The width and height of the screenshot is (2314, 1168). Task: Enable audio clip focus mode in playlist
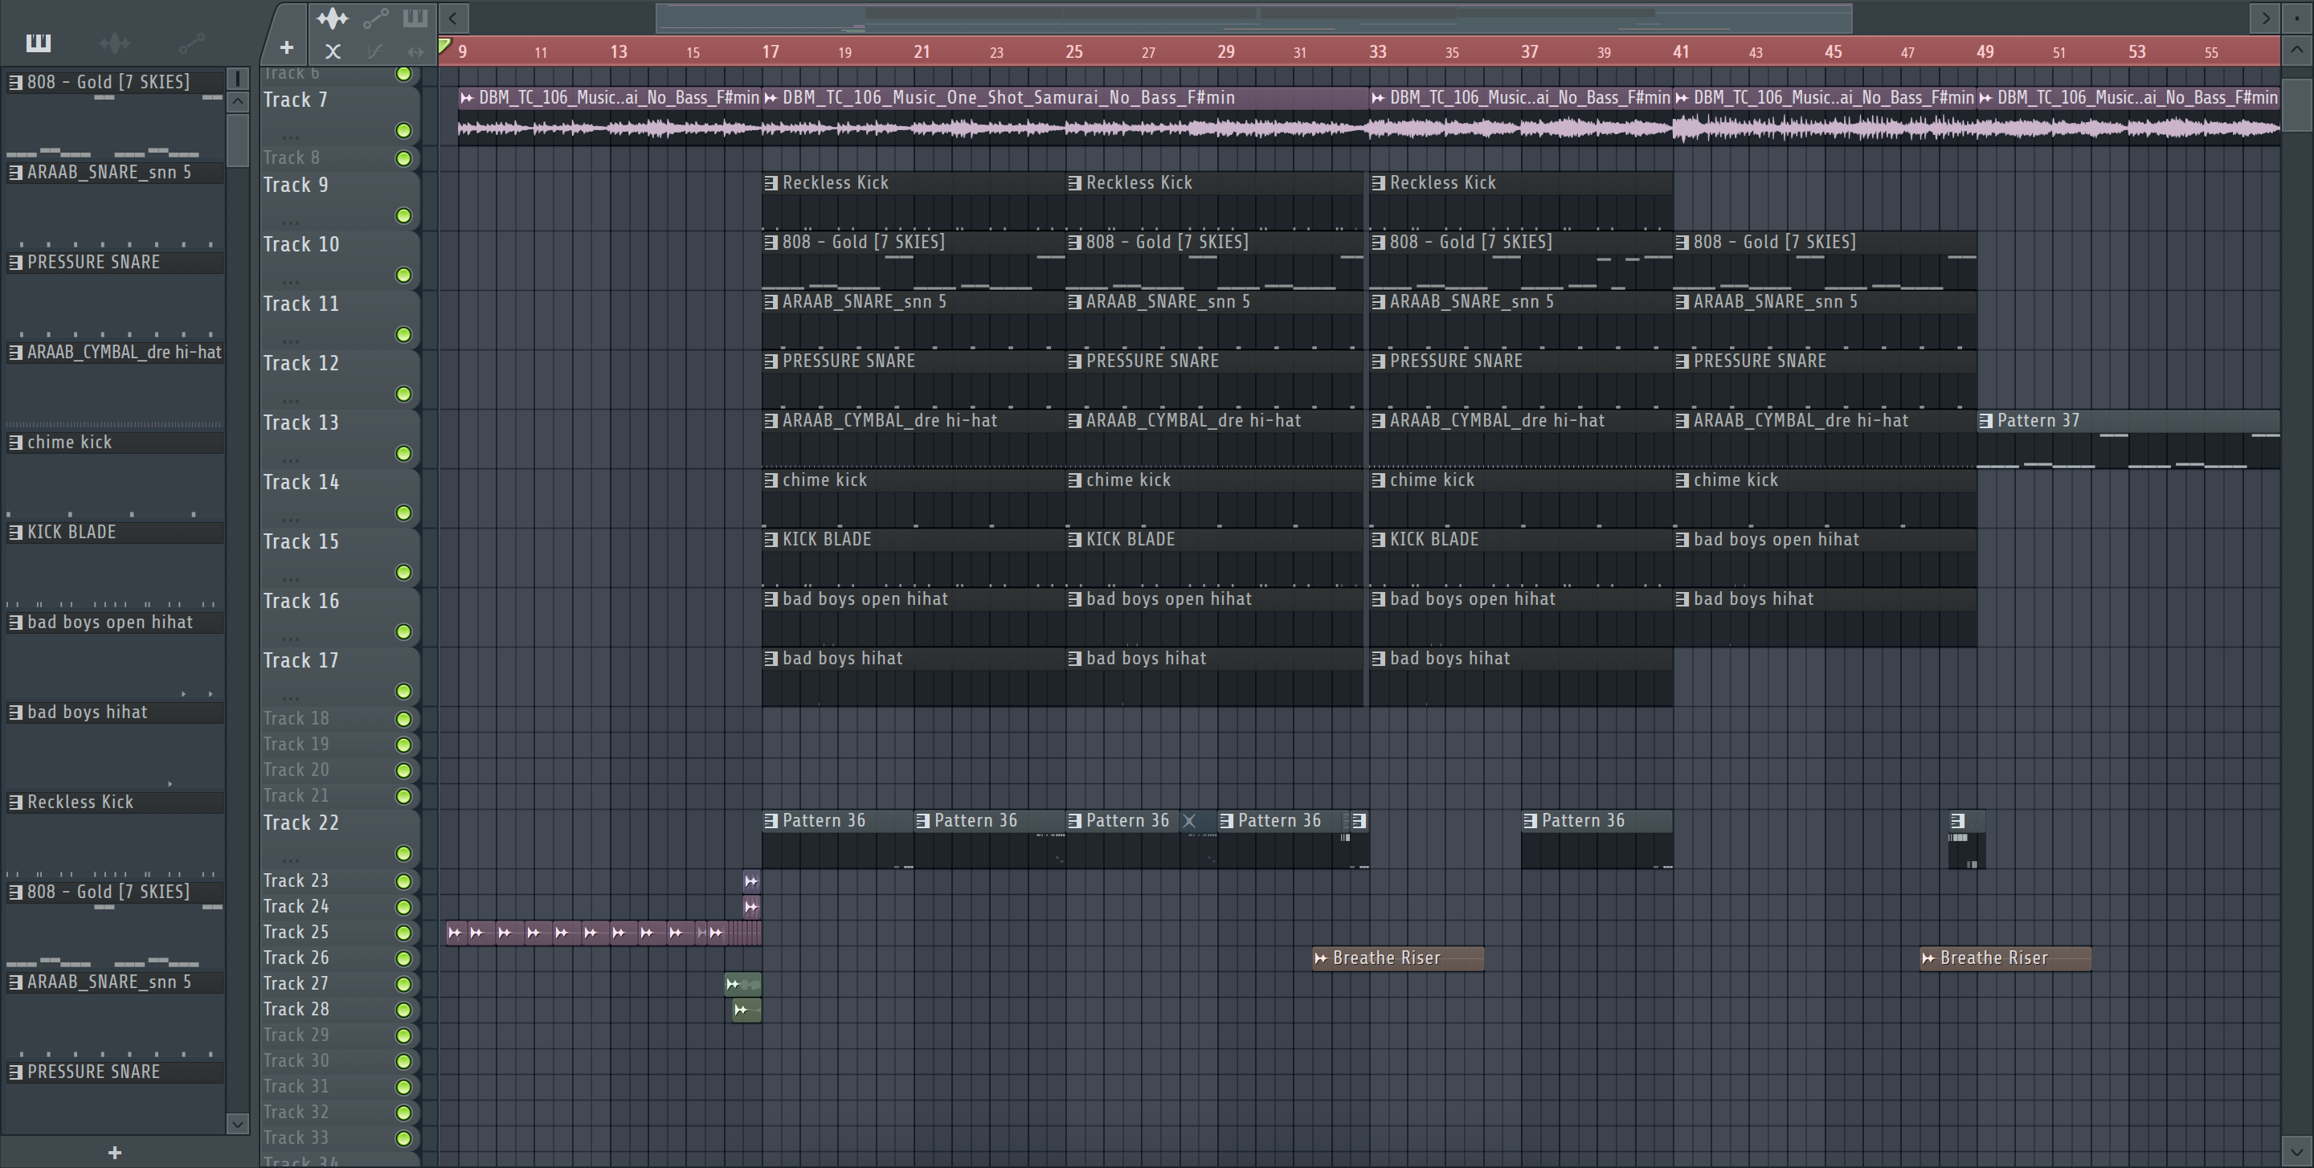(x=333, y=17)
